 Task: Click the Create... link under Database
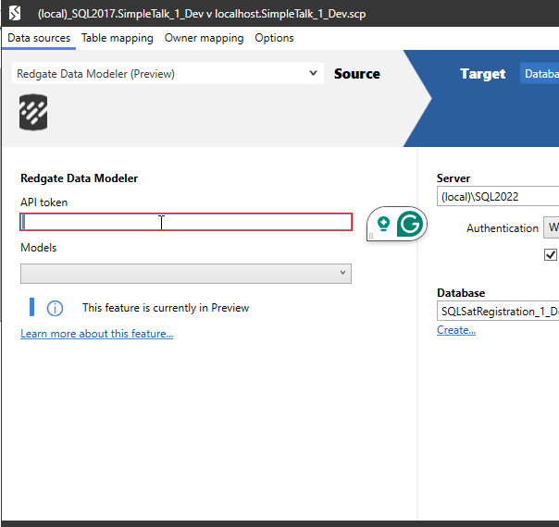click(x=456, y=330)
